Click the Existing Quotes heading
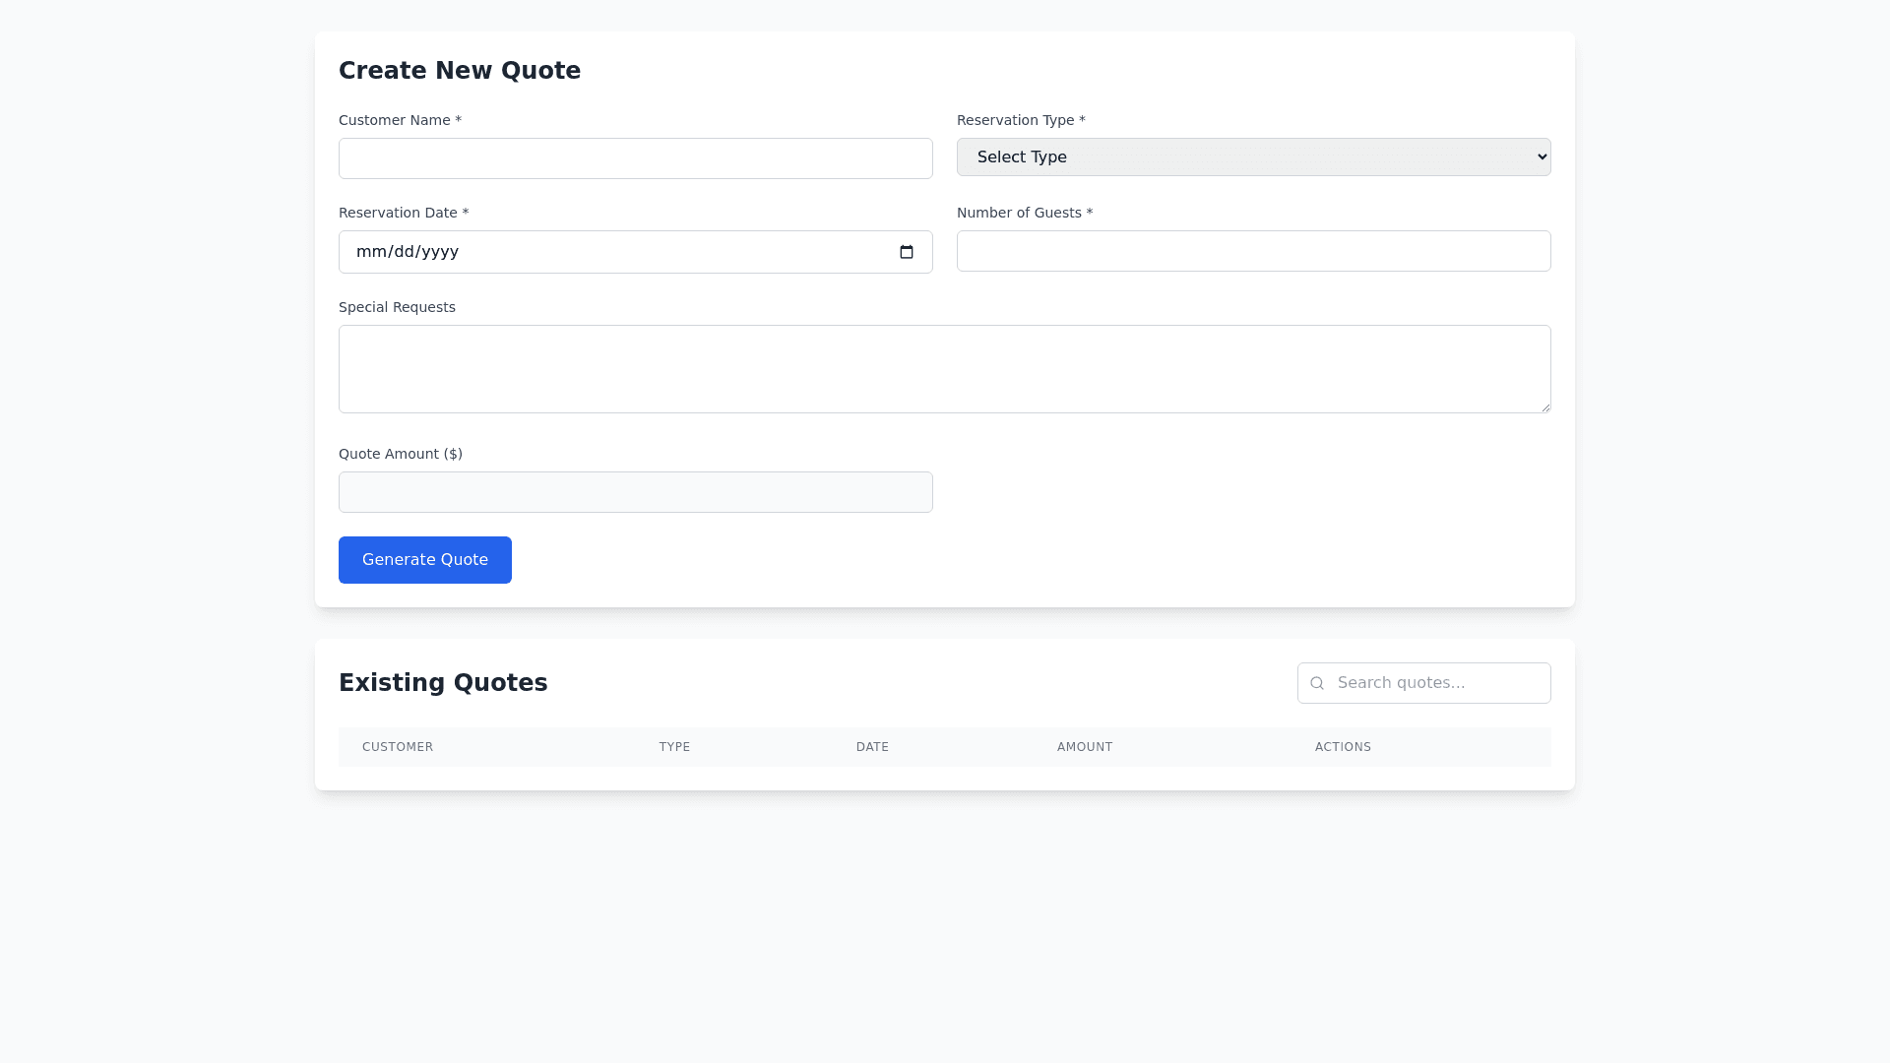Viewport: 1890px width, 1063px height. pos(443,683)
